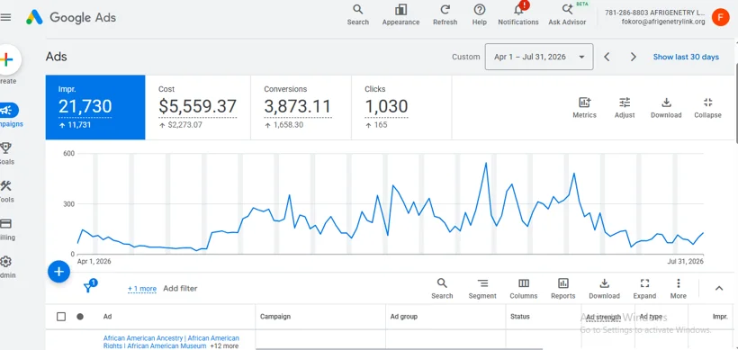This screenshot has width=738, height=350.
Task: Open Billing in the sidebar
Action: pyautogui.click(x=6, y=229)
